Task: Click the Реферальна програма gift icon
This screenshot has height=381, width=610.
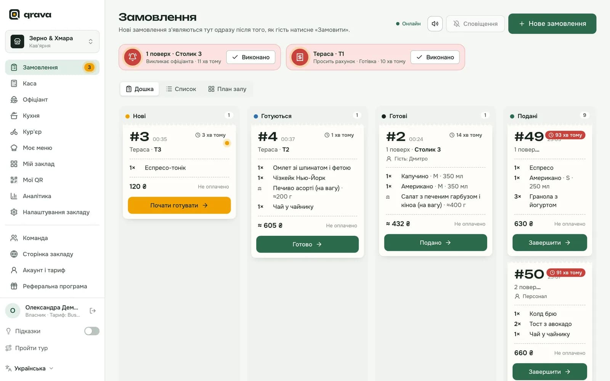Action: pyautogui.click(x=14, y=286)
